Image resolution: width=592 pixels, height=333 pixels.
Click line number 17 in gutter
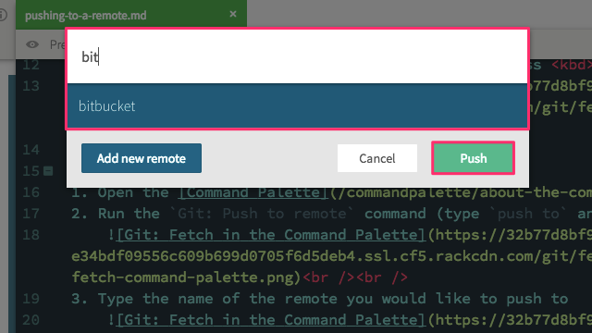pos(31,214)
